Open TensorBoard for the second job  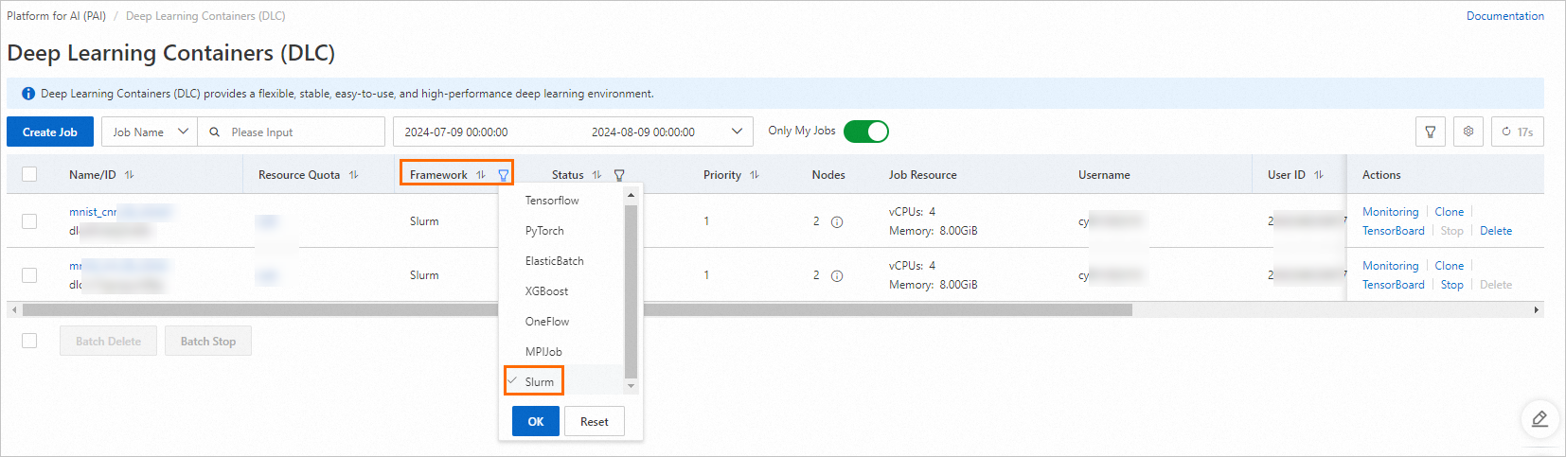(x=1393, y=285)
